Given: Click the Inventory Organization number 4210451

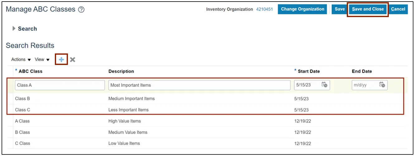Looking at the screenshot, I should [264, 9].
